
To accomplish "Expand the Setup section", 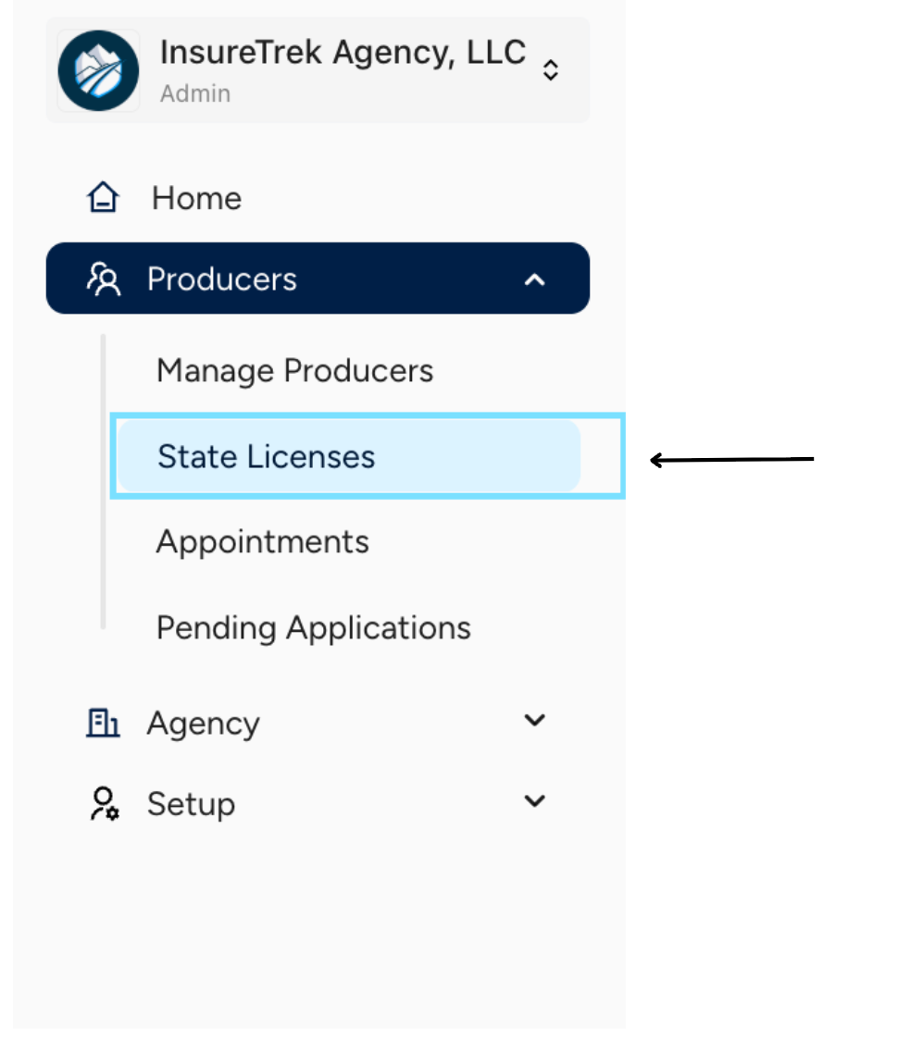I will tap(534, 801).
